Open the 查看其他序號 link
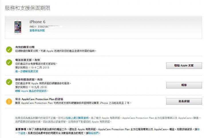 (x=37, y=30)
